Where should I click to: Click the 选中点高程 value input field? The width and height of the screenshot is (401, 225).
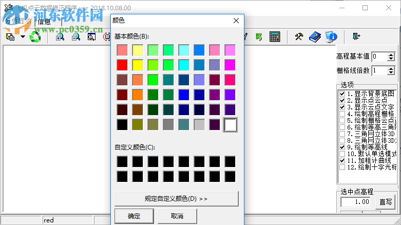(356, 202)
